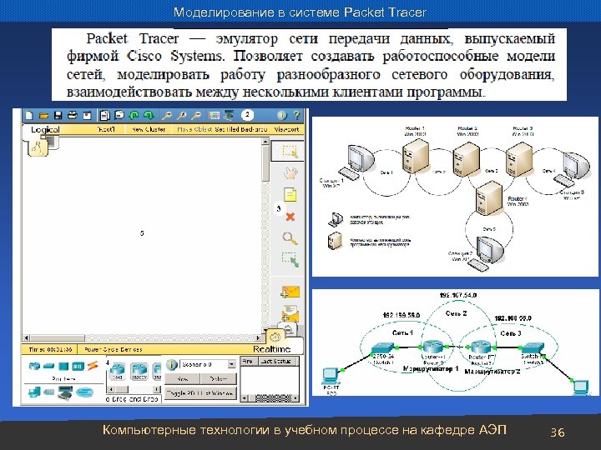The width and height of the screenshot is (601, 450).
Task: Click New Cluster in the yellow bar
Action: click(x=149, y=129)
